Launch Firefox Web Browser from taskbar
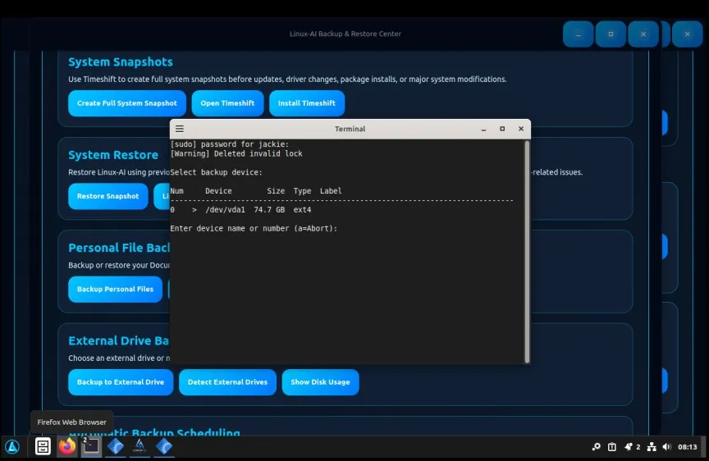The image size is (709, 461). pyautogui.click(x=67, y=446)
